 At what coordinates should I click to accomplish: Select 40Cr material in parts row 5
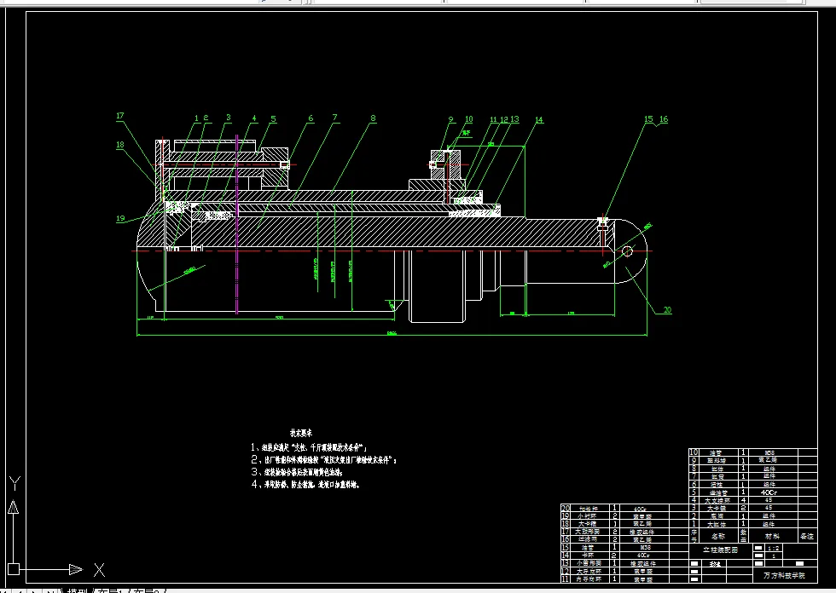point(769,492)
